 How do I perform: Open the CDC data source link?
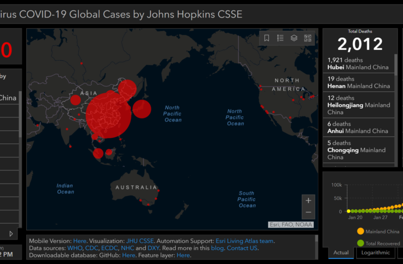(92, 248)
